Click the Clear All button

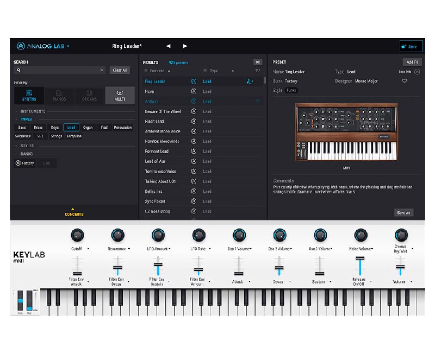point(120,70)
